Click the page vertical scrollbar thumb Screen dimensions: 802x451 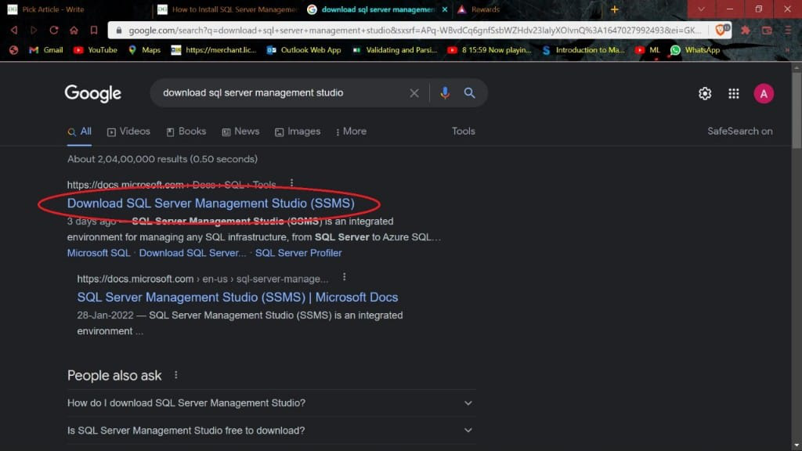pos(797,110)
